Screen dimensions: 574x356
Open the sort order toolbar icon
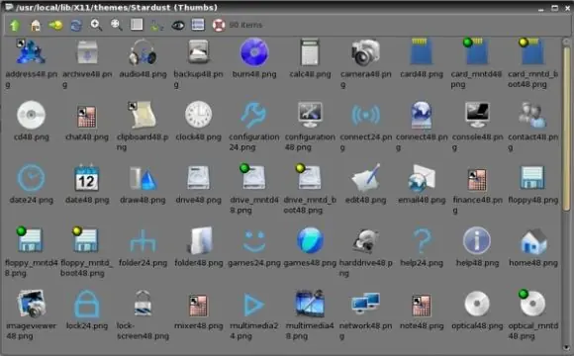pyautogui.click(x=157, y=26)
